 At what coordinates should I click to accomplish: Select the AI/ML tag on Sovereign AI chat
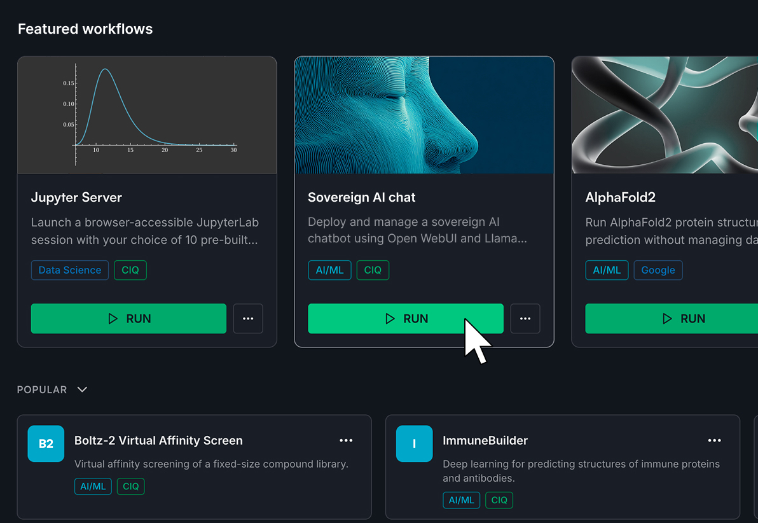pos(329,270)
